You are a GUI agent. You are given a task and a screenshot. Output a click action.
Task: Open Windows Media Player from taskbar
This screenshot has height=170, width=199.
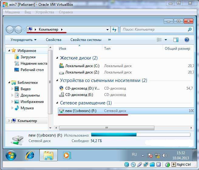(x=67, y=155)
